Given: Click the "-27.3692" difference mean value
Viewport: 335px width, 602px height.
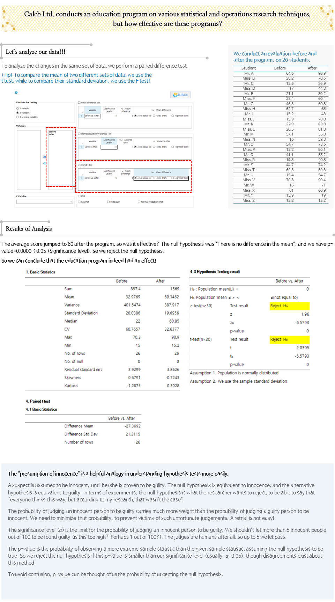Looking at the screenshot, I should coord(133,426).
